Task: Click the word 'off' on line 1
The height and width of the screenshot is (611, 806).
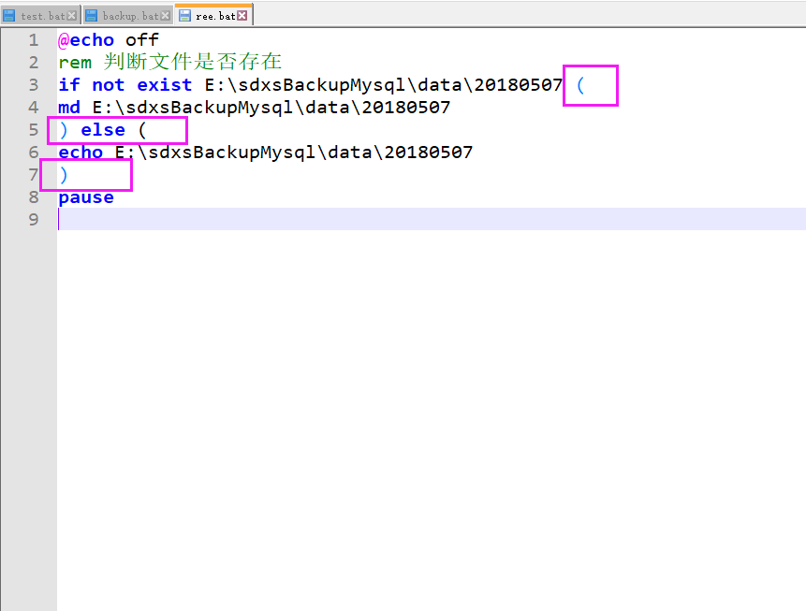Action: click(142, 40)
